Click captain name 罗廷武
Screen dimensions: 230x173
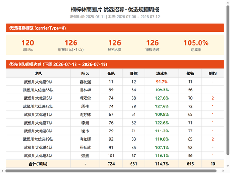pyautogui.click(x=85, y=148)
